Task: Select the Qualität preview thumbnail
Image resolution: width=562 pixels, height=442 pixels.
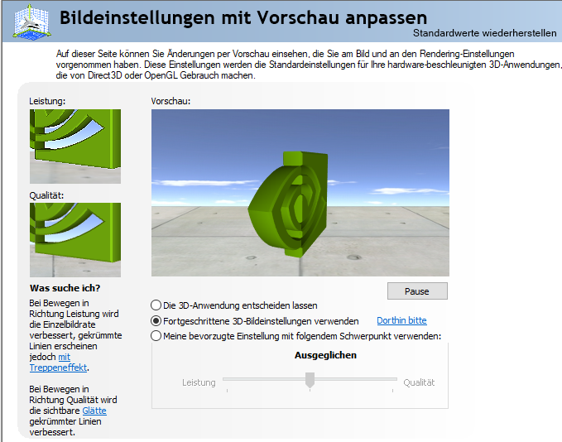Action: pos(75,240)
